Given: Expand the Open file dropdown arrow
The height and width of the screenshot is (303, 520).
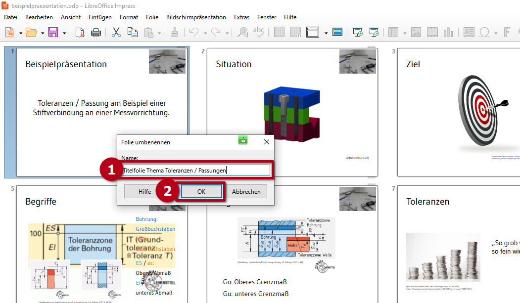Looking at the screenshot, I should point(42,33).
